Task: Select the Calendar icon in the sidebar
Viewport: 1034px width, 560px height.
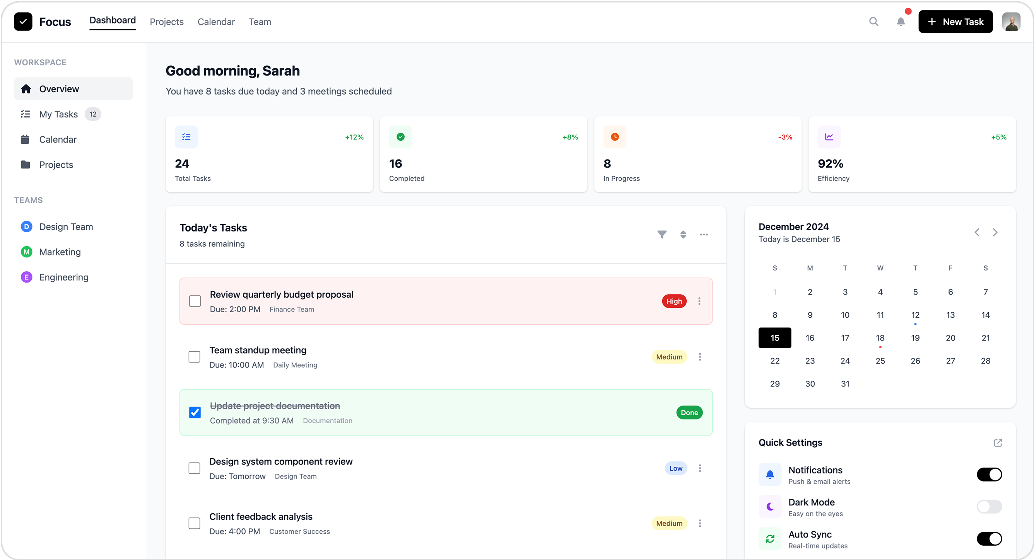Action: tap(26, 139)
